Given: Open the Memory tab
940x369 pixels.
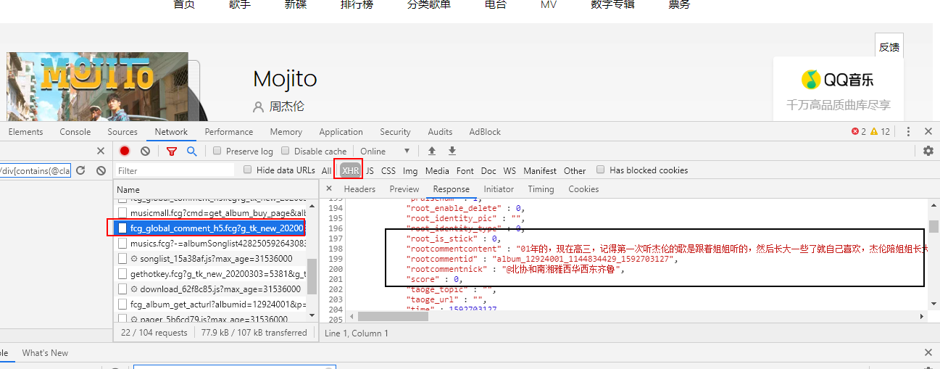Looking at the screenshot, I should click(286, 132).
